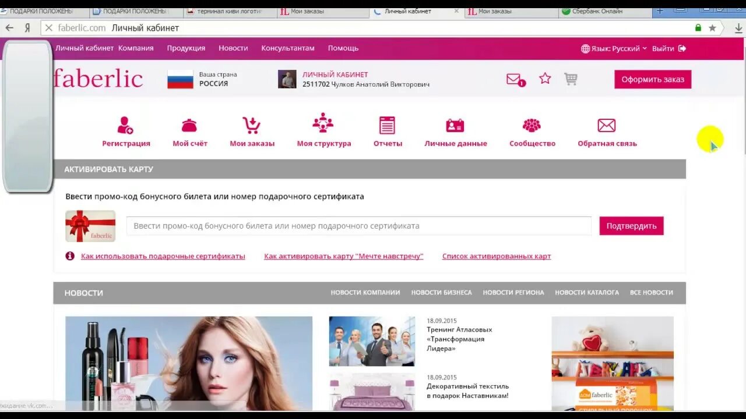Viewport: 746px width, 419px height.
Task: Click the red info icon near certificates link
Action: [70, 256]
